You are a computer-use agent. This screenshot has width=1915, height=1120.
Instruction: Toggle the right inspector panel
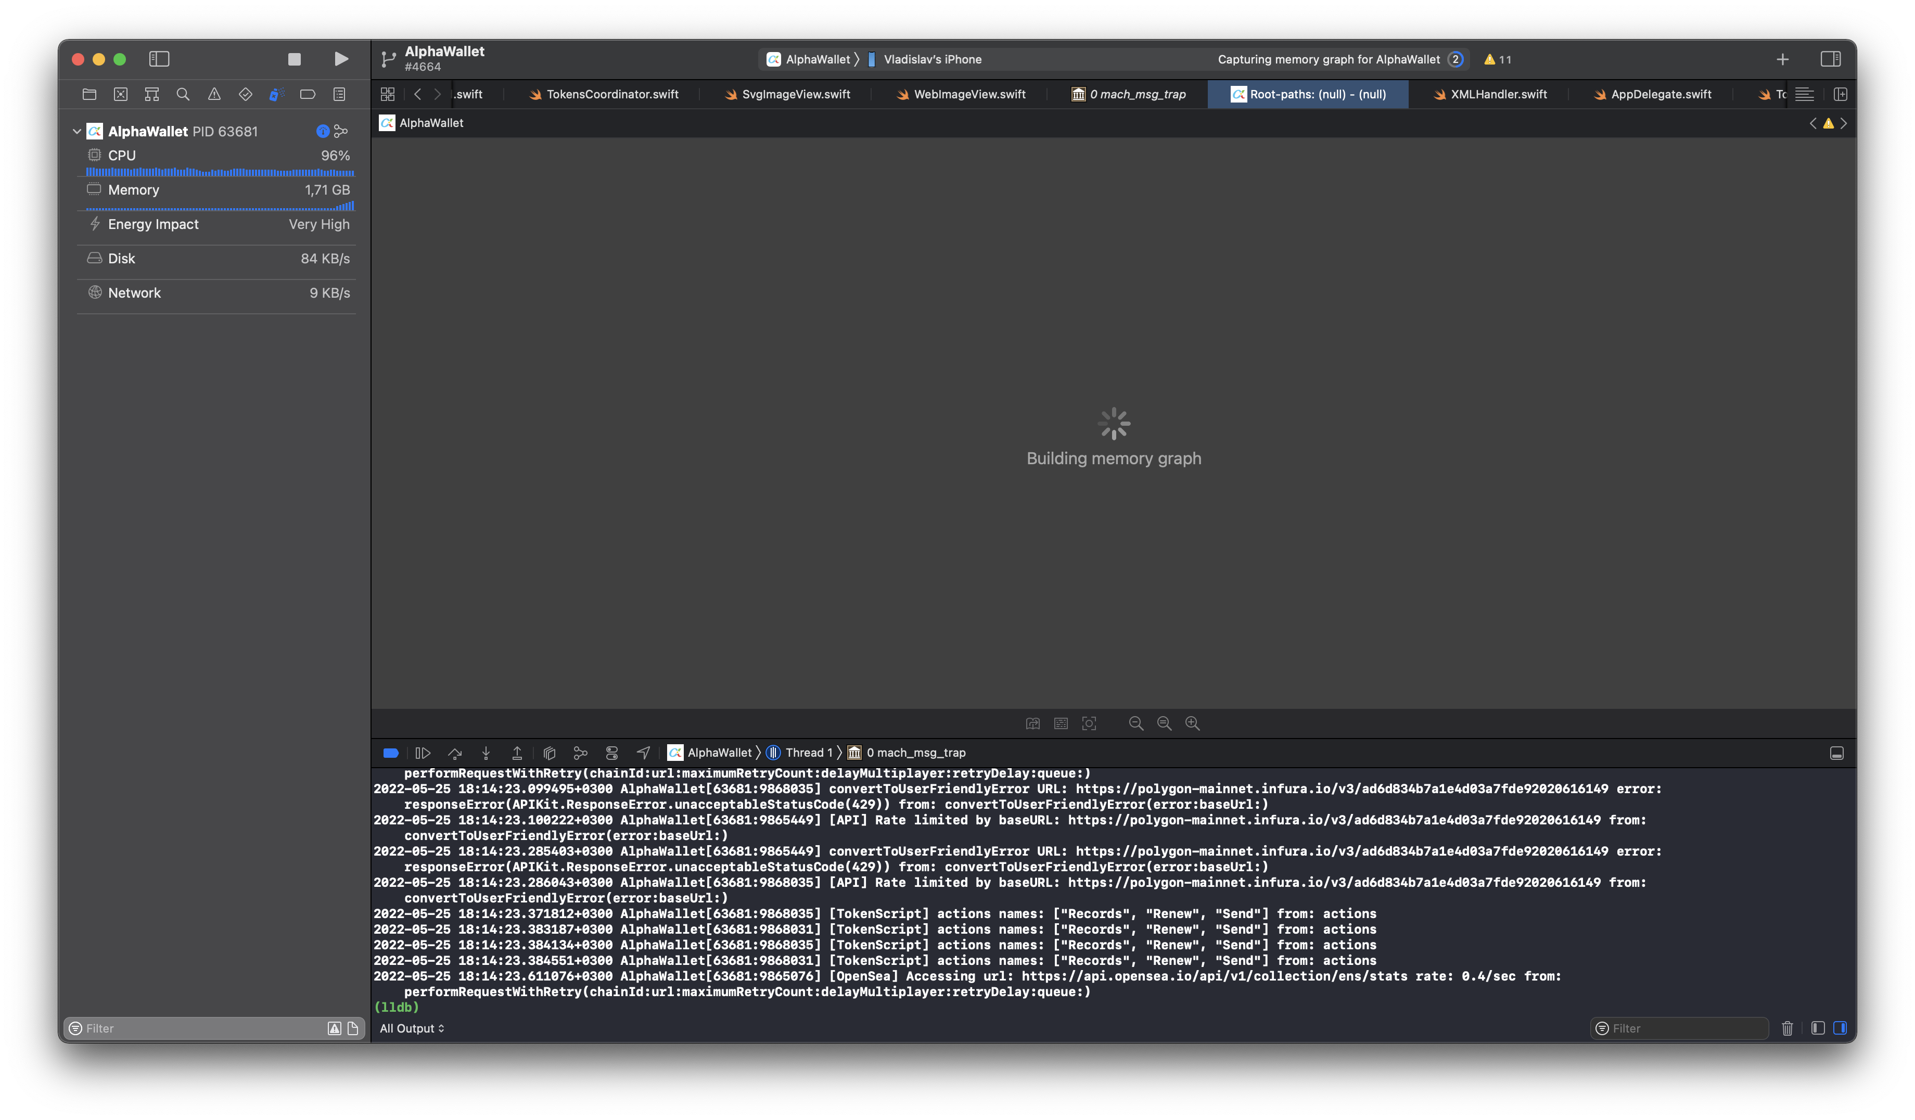point(1830,59)
